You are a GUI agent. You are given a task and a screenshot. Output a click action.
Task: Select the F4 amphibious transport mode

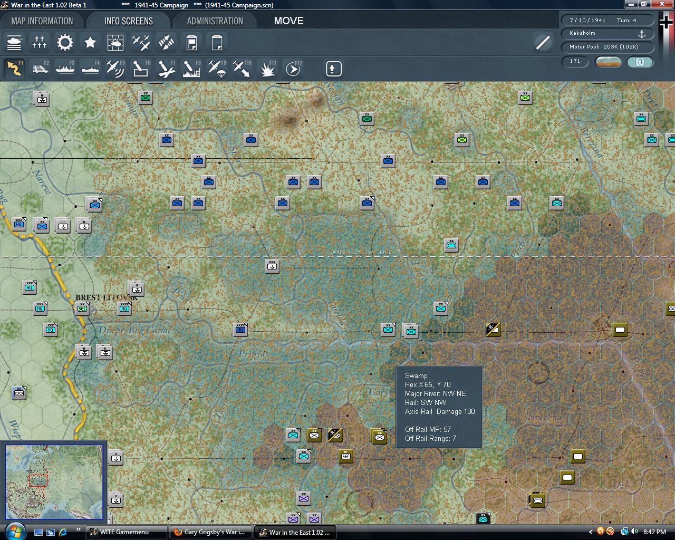pyautogui.click(x=90, y=69)
